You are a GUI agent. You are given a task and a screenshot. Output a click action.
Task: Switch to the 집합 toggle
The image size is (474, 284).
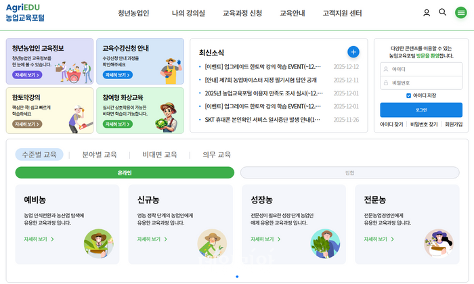pyautogui.click(x=349, y=172)
